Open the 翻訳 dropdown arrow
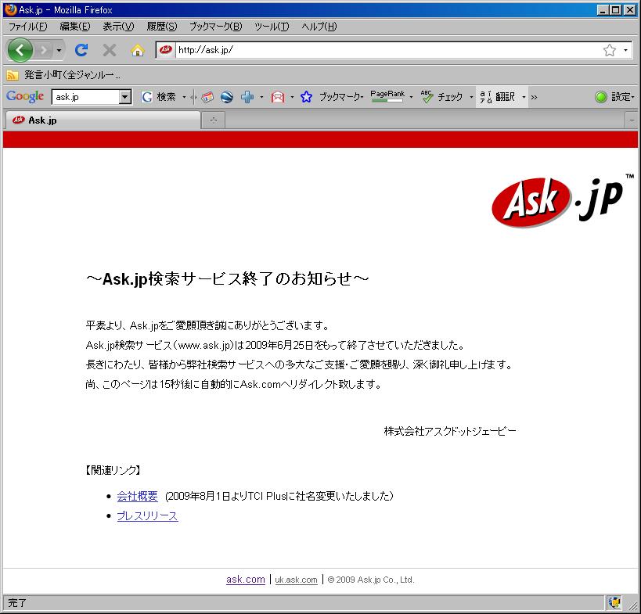Image resolution: width=641 pixels, height=614 pixels. (524, 97)
